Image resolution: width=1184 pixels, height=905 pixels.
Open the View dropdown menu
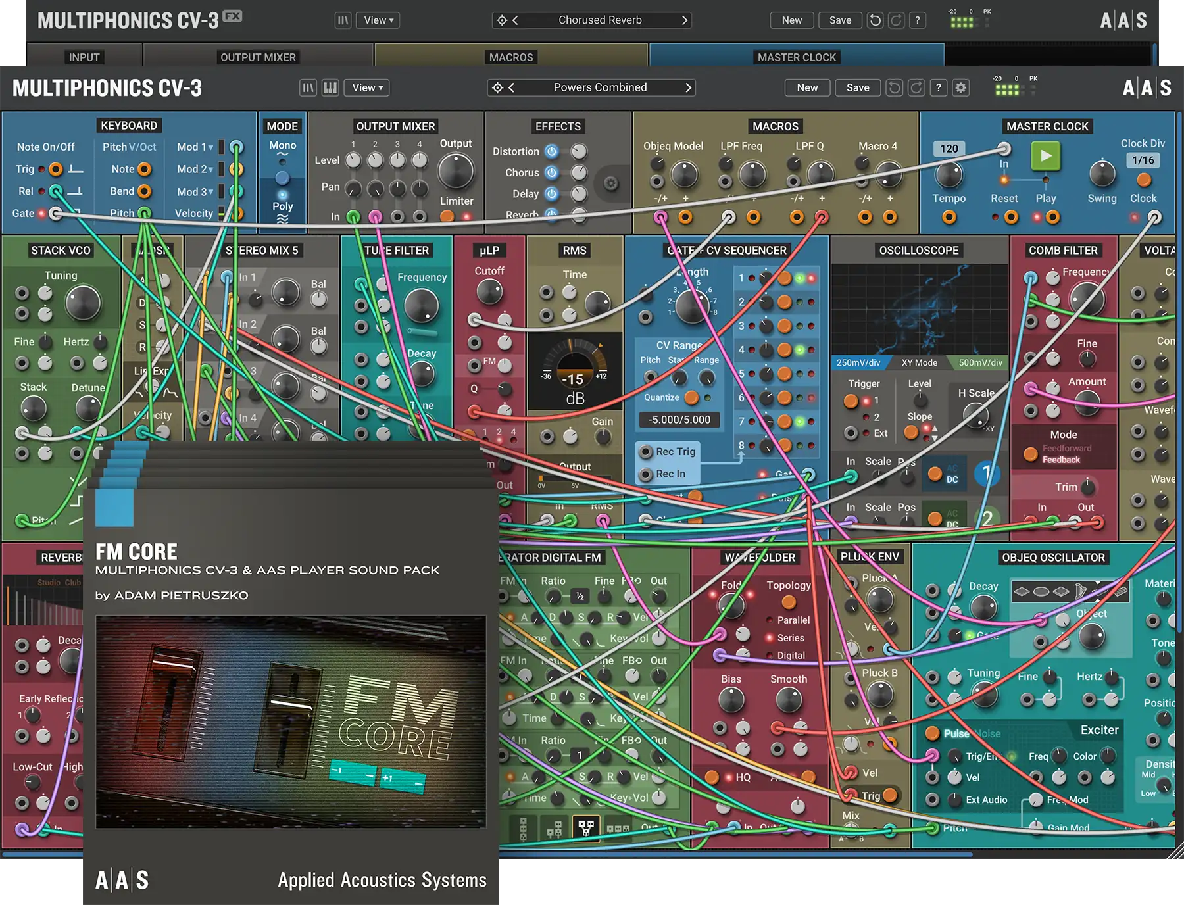tap(366, 87)
